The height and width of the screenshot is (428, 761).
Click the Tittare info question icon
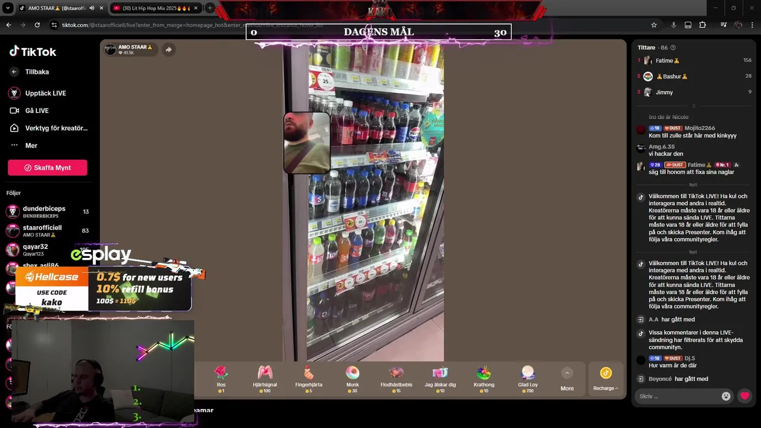[x=673, y=48]
